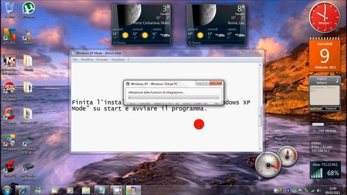Open the Formato menu in Blocco note

click(102, 60)
